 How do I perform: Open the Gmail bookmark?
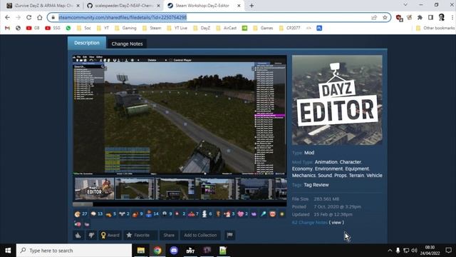click(7, 28)
